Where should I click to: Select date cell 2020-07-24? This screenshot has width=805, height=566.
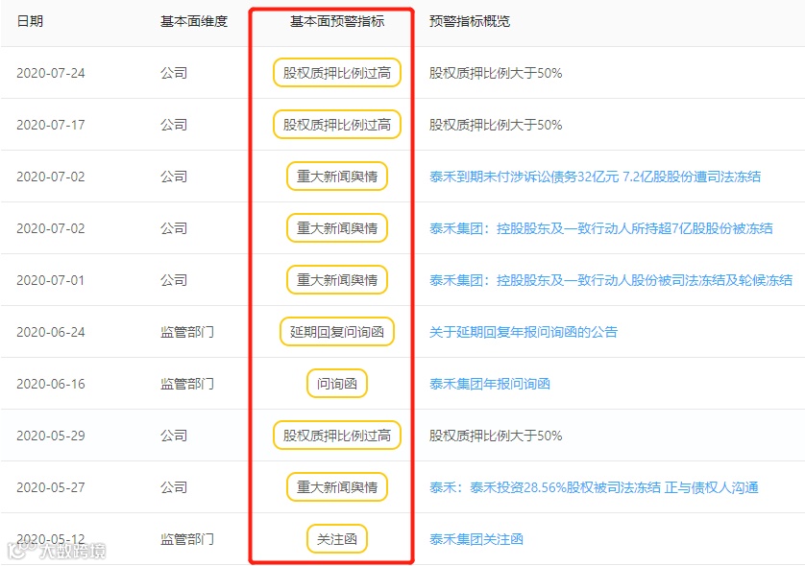click(51, 73)
